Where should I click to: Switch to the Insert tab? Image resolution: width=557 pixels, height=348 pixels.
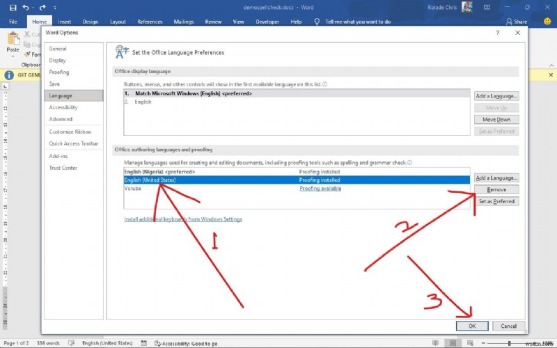click(64, 22)
